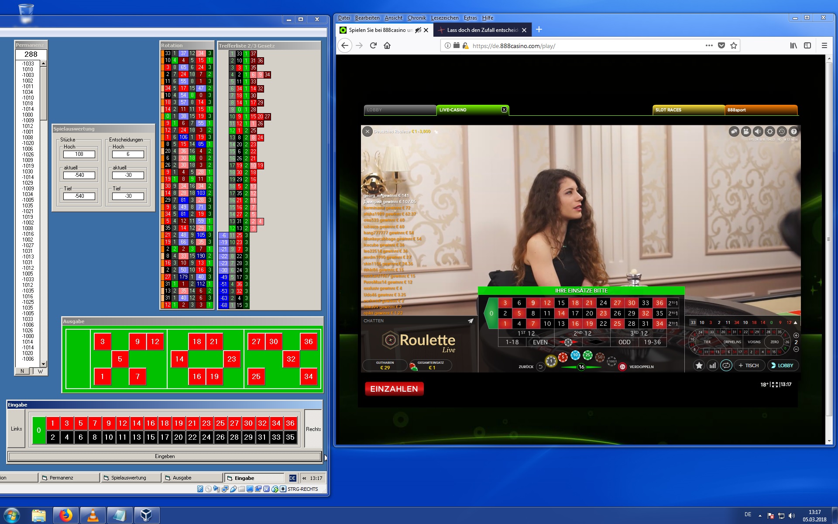The width and height of the screenshot is (838, 524).
Task: Toggle the W button under Permanenz list
Action: tap(40, 371)
